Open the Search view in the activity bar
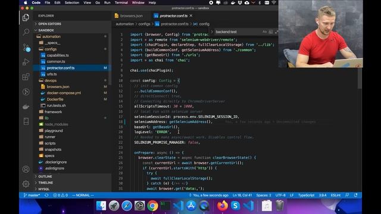The width and height of the screenshot is (381, 214). pos(26,32)
